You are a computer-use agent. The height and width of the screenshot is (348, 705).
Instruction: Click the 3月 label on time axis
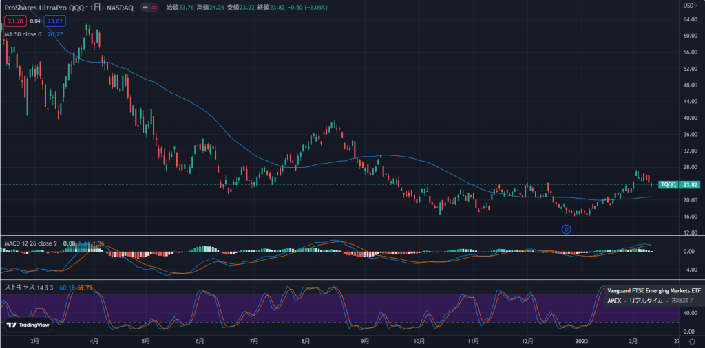pyautogui.click(x=35, y=341)
